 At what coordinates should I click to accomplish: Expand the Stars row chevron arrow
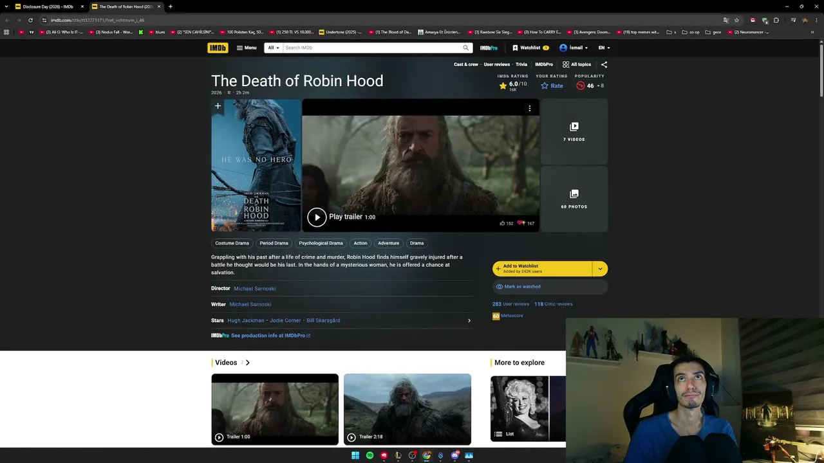point(469,320)
